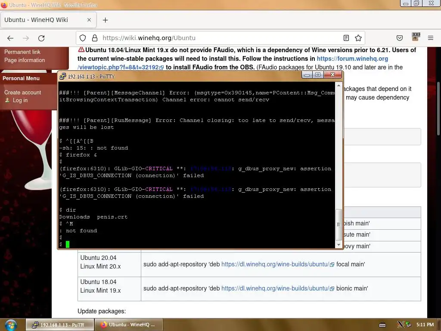Click the X server tray icon
441x331 pixels.
click(401, 325)
